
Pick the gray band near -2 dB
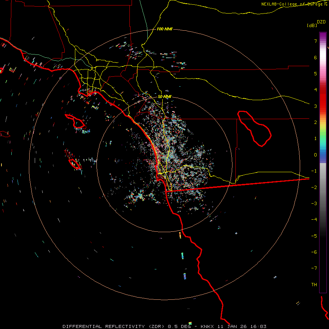[323, 188]
